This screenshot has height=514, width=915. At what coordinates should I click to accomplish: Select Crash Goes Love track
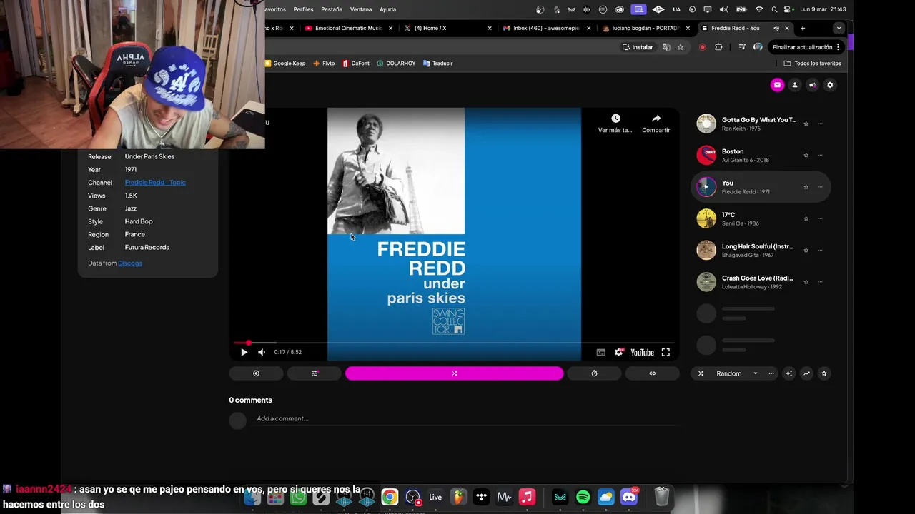tap(761, 281)
